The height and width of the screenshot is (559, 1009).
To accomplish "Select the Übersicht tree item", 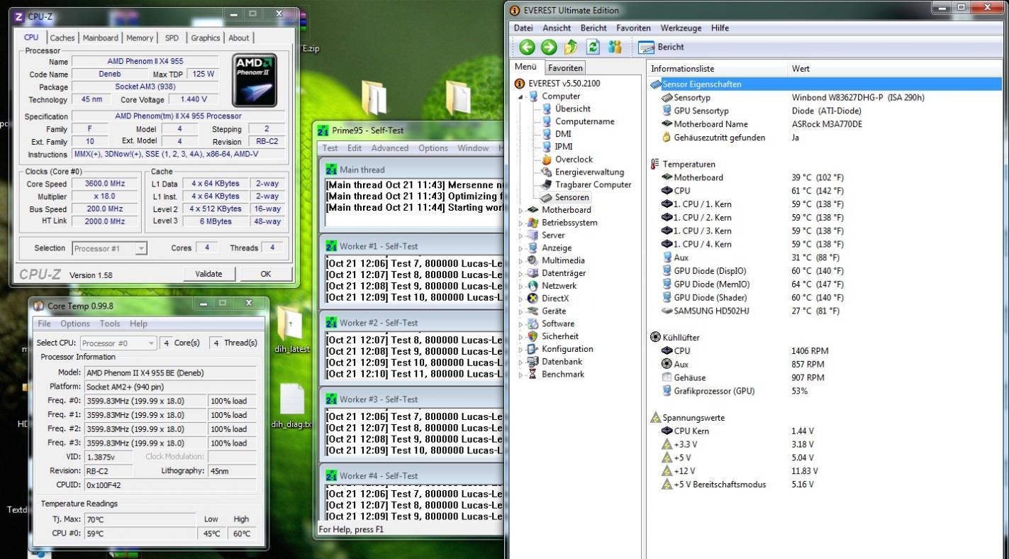I will point(573,109).
